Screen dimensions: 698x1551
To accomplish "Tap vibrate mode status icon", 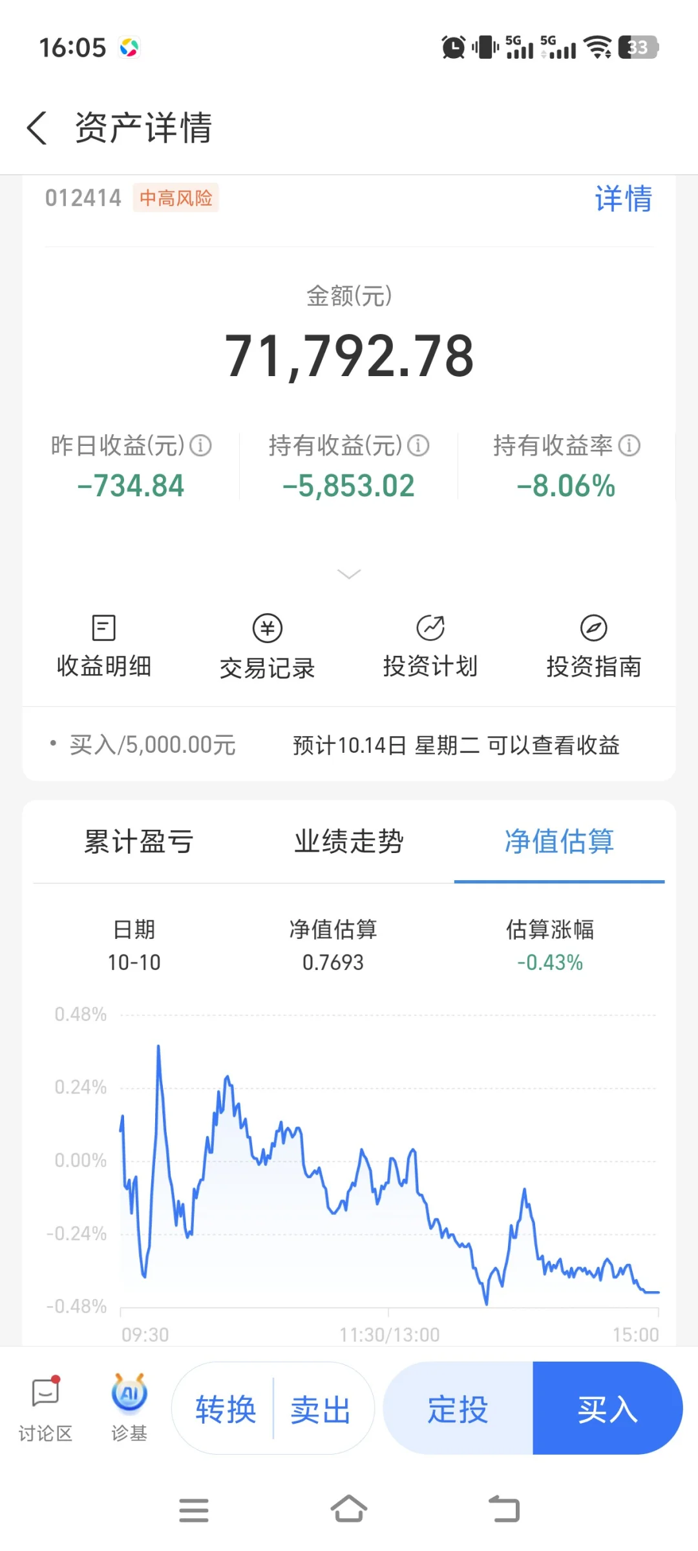I will pos(485,47).
